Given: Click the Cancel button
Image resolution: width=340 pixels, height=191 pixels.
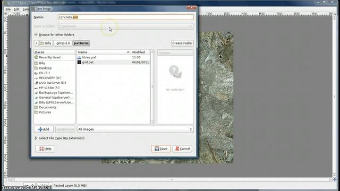Looking at the screenshot, I should (182, 149).
